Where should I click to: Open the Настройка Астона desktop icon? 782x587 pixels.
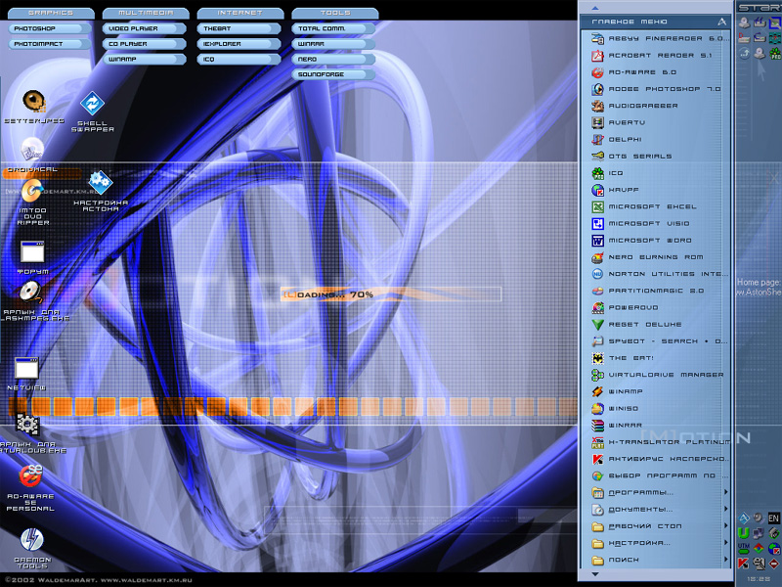point(101,183)
